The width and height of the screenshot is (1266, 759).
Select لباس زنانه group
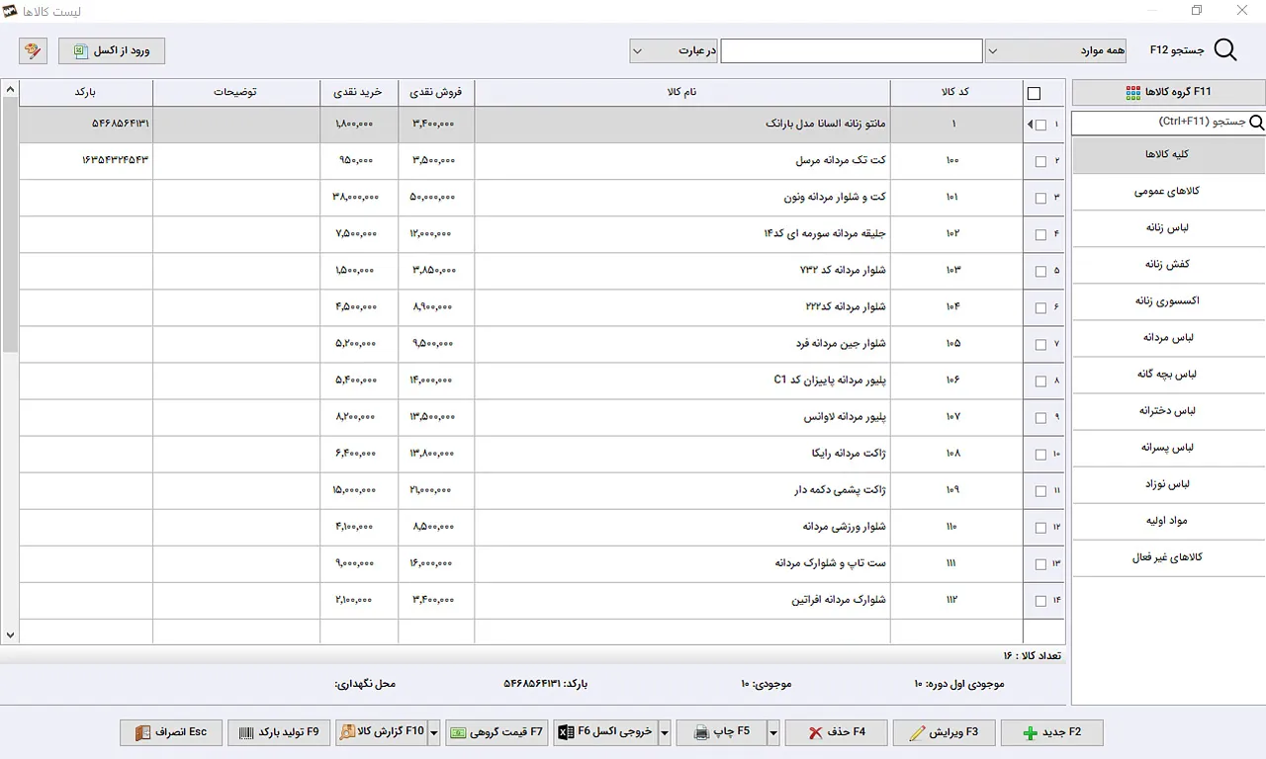1168,228
